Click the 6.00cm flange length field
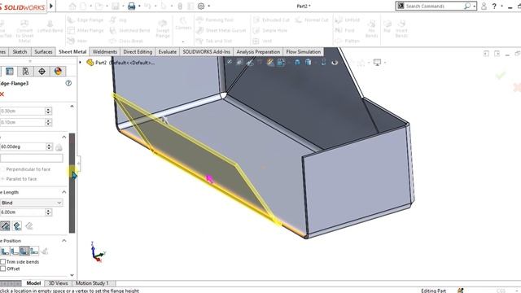Screen dimensions: 521x293 [x=22, y=212]
